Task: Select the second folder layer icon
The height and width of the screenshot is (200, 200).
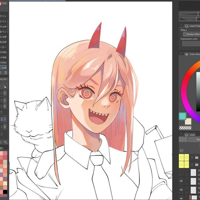Action: [x=197, y=164]
